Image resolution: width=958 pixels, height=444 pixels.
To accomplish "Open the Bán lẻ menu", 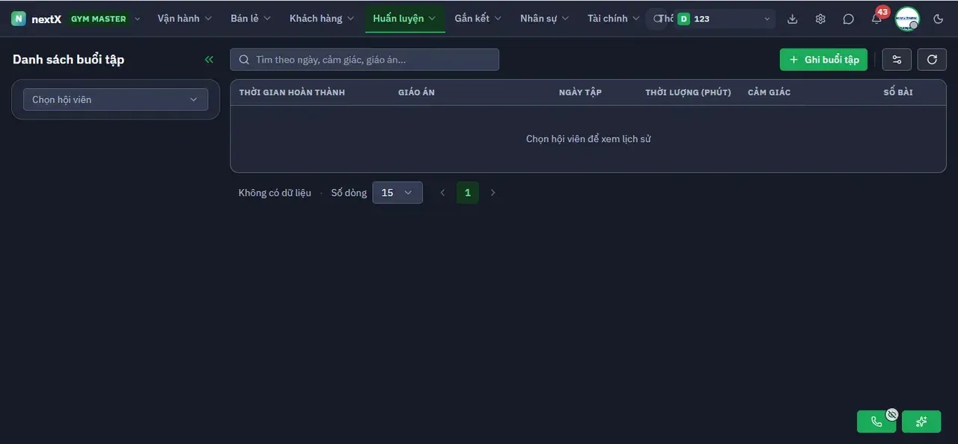I will pyautogui.click(x=251, y=19).
